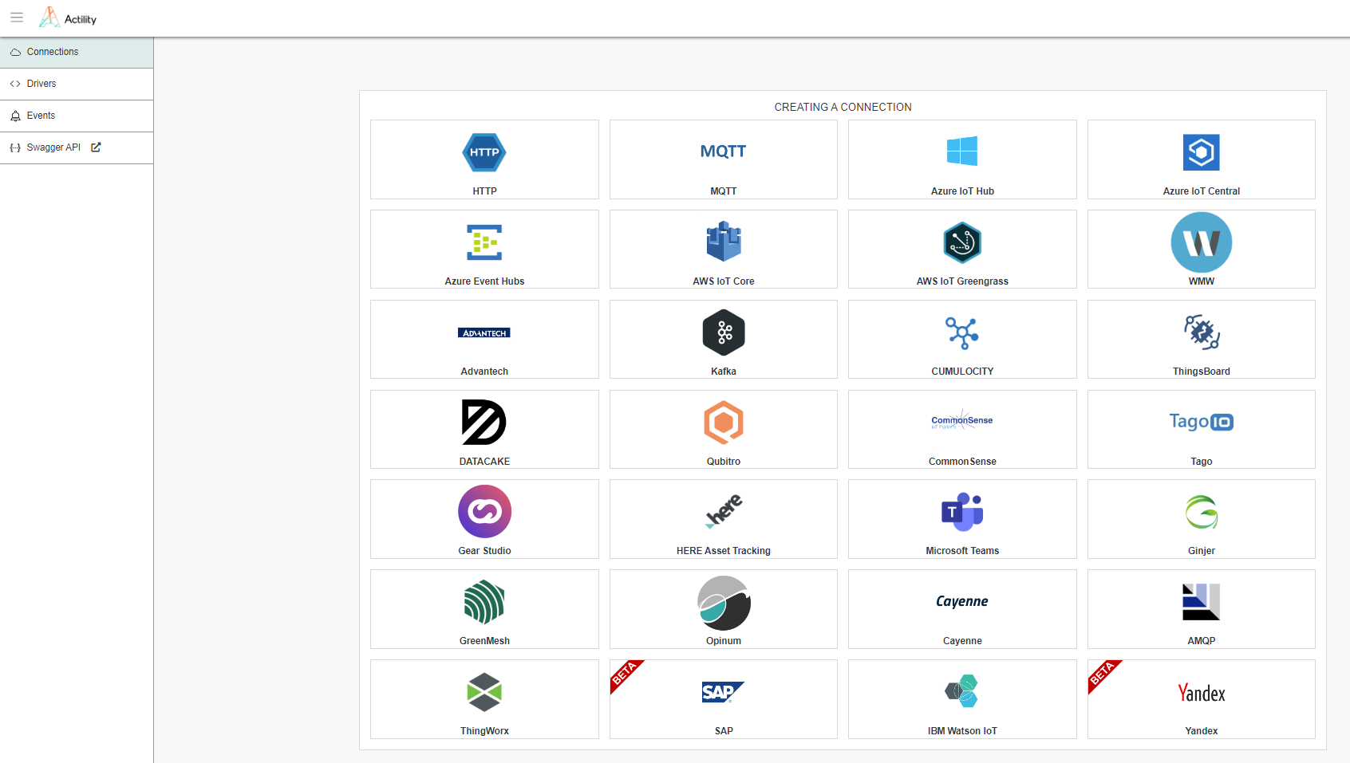Click the ThingsBoard label text
Viewport: 1350px width, 763px height.
(x=1202, y=372)
